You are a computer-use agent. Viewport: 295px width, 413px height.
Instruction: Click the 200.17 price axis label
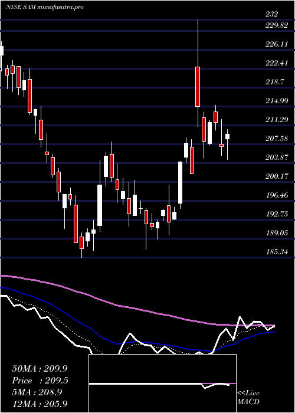click(x=277, y=176)
